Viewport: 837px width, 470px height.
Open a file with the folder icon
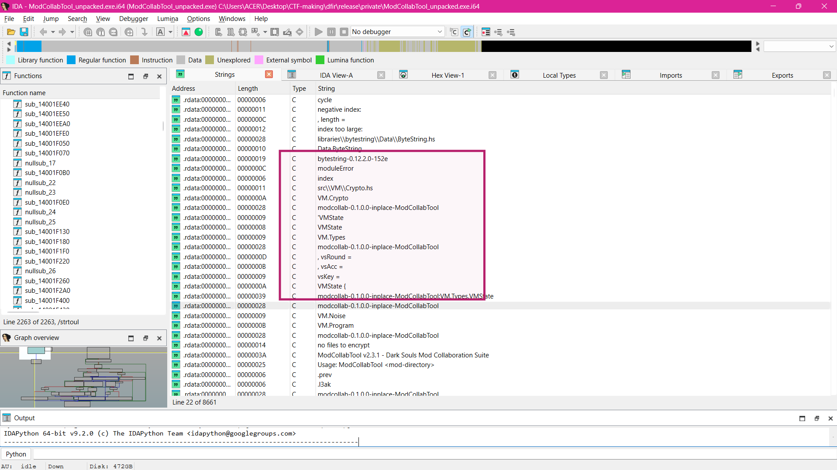[11, 32]
